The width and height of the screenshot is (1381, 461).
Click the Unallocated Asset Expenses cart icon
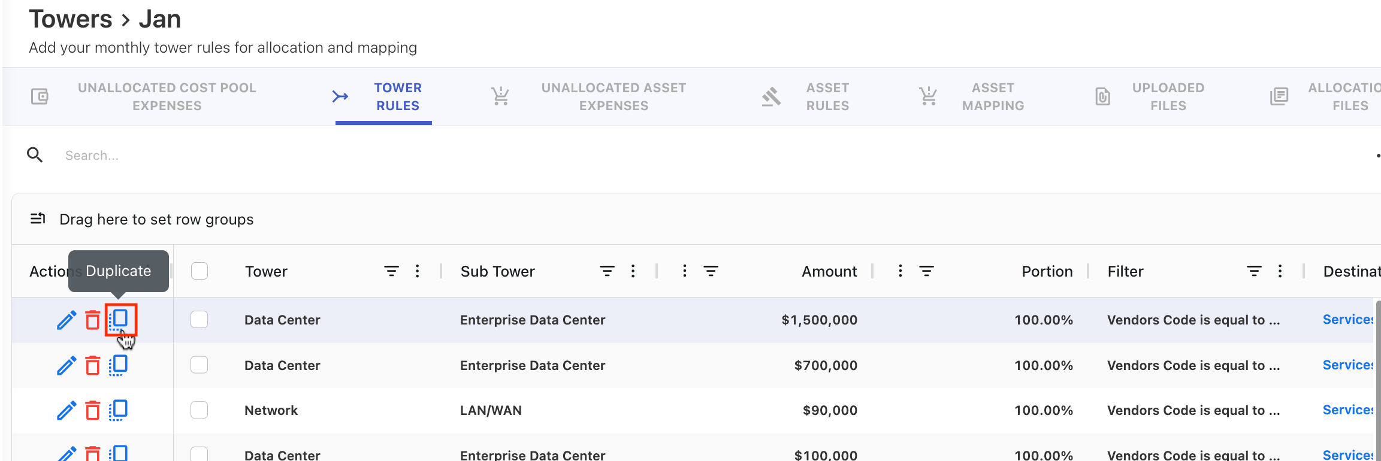tap(500, 96)
